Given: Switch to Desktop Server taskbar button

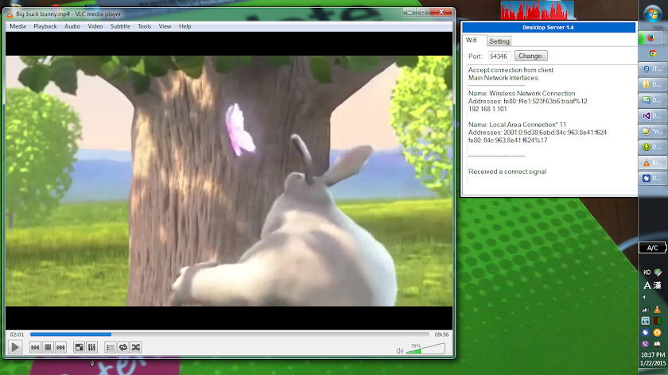Looking at the screenshot, I should [x=652, y=178].
